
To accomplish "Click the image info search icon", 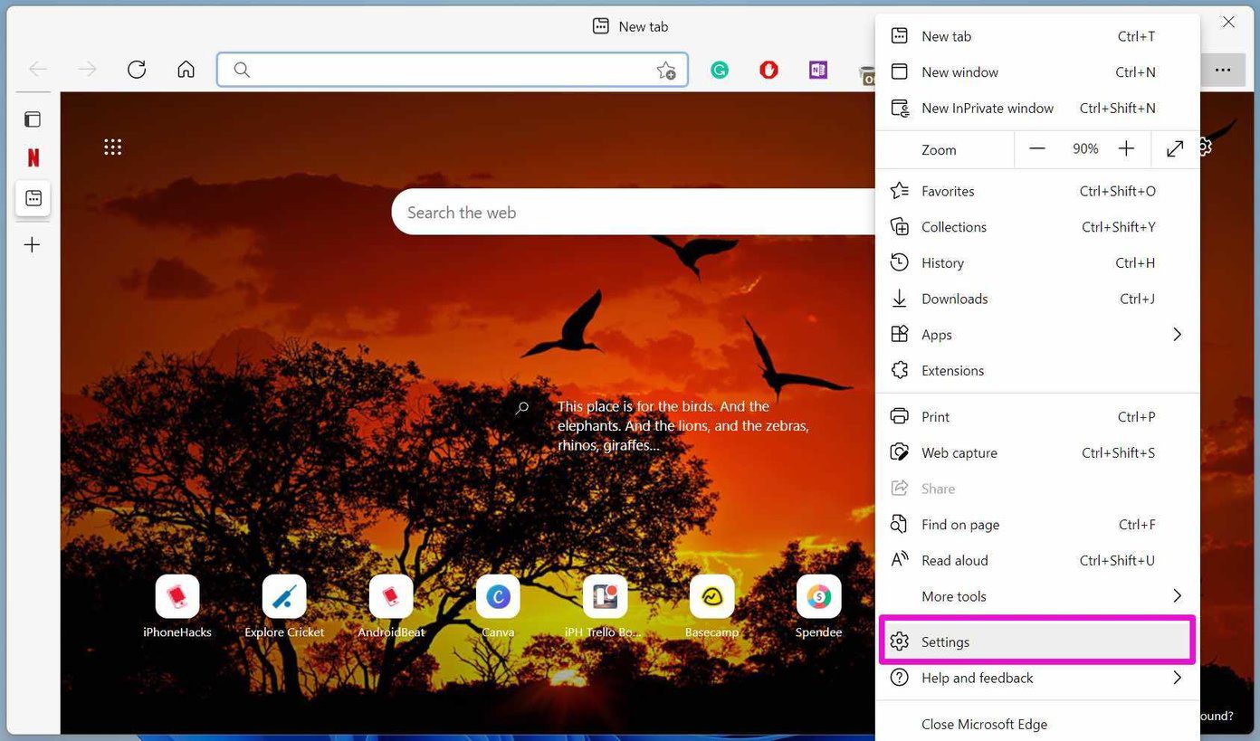I will [x=522, y=408].
